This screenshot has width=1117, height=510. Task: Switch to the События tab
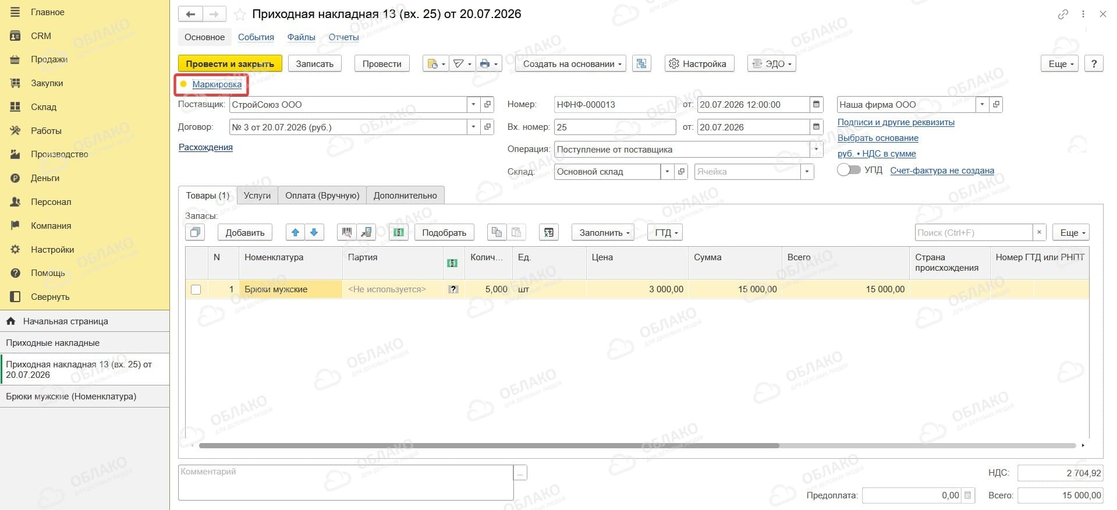click(x=256, y=37)
